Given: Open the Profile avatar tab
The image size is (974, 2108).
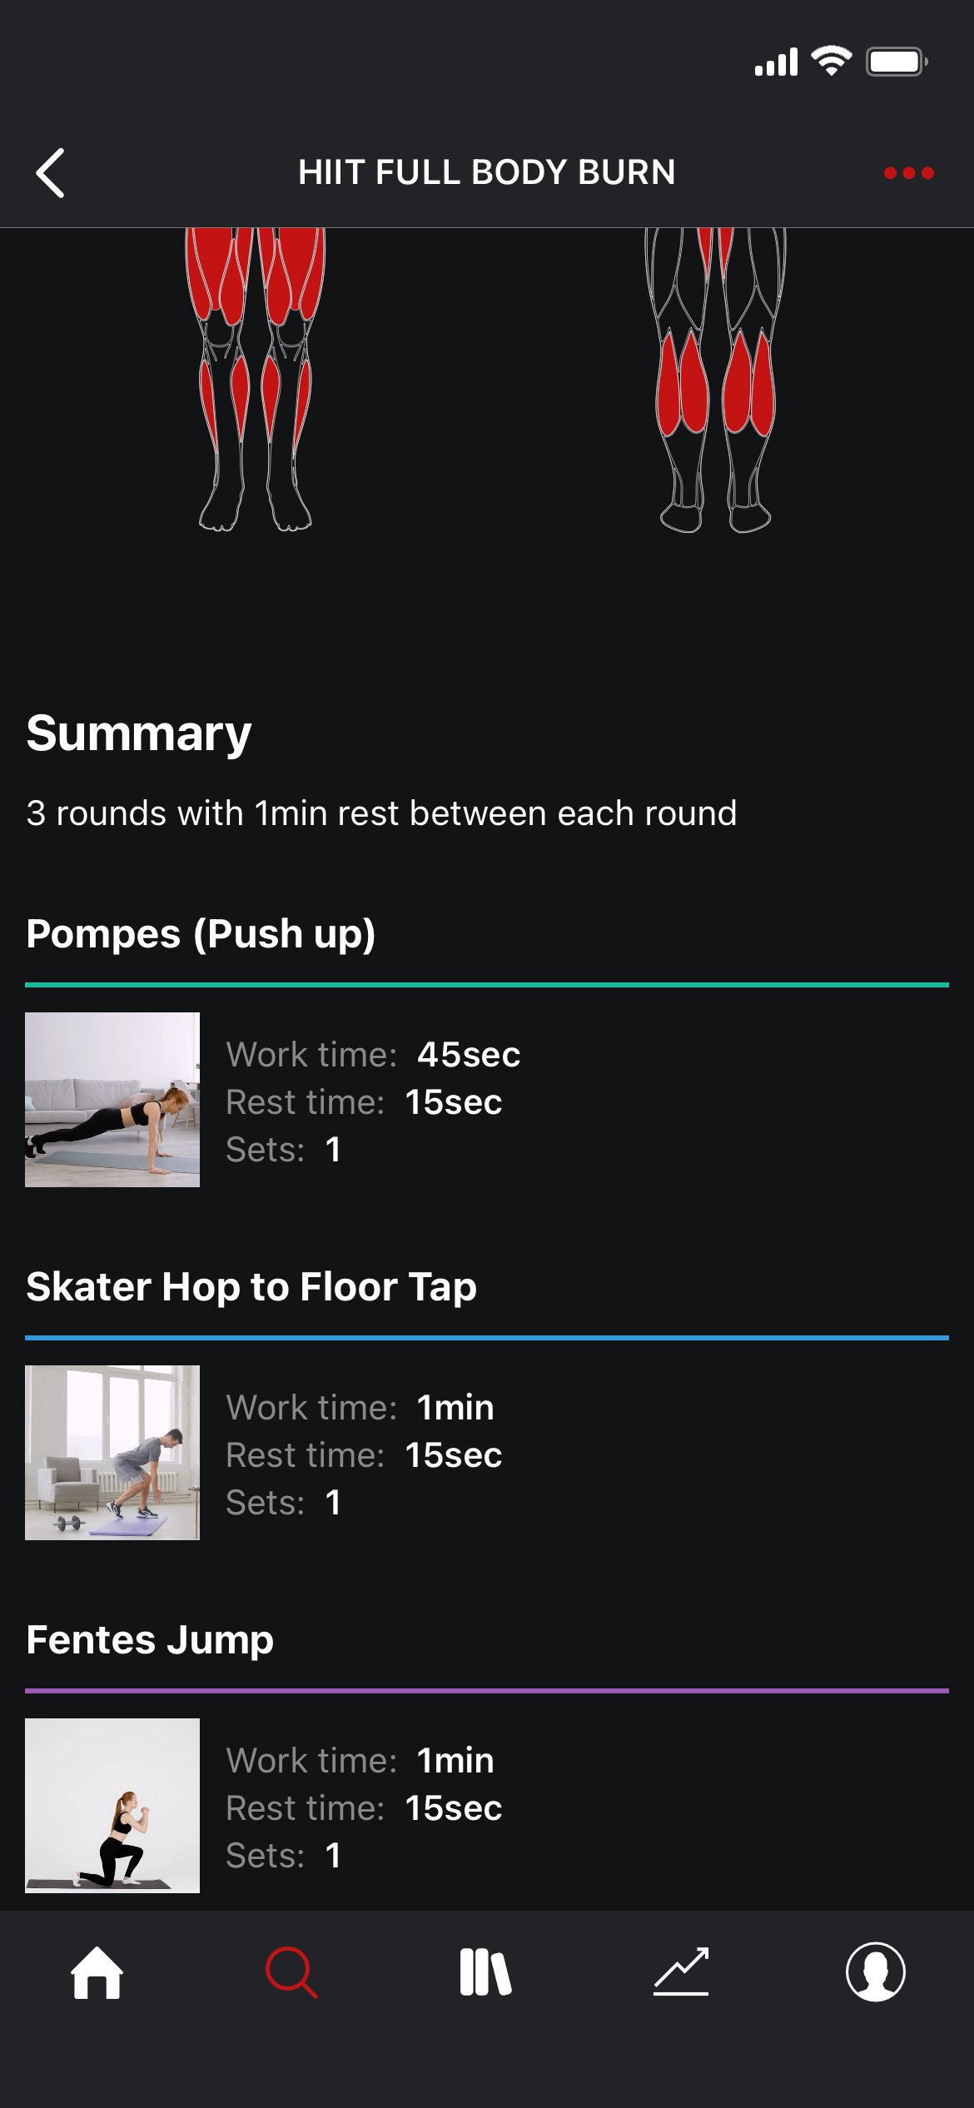Looking at the screenshot, I should coord(875,1972).
